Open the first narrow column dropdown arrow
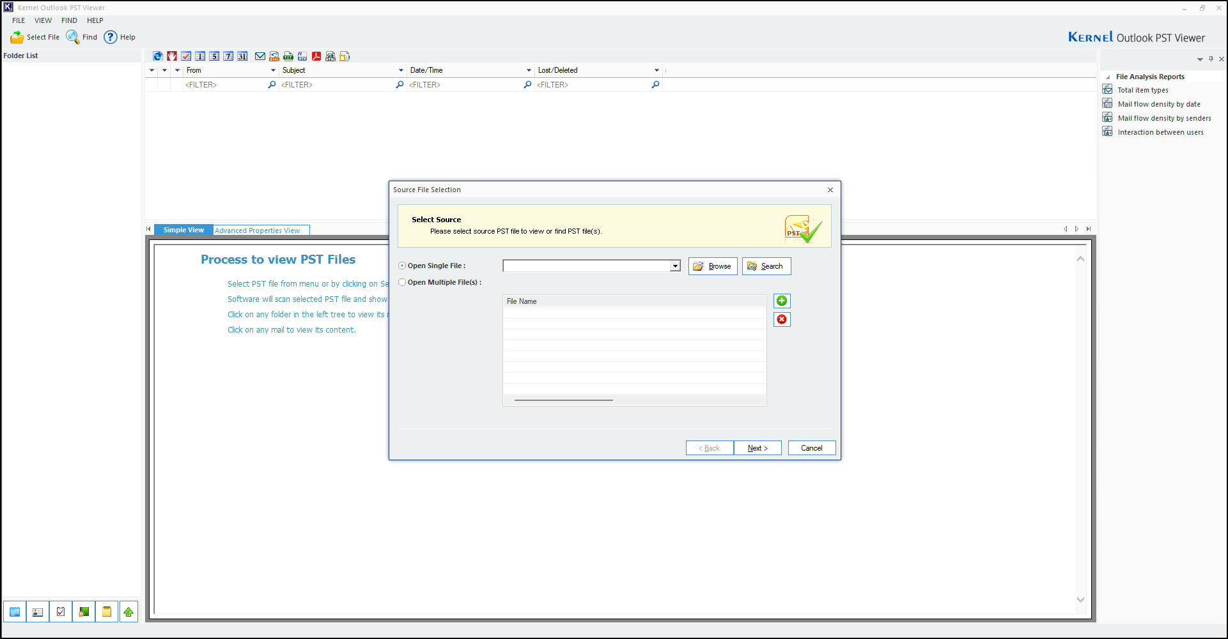 pos(152,70)
